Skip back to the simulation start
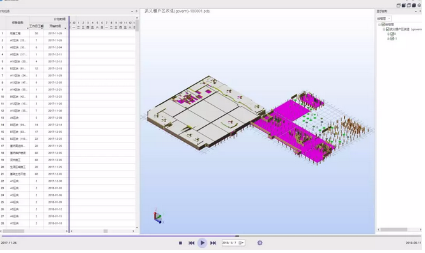This screenshot has height=253, width=425. tap(191, 243)
